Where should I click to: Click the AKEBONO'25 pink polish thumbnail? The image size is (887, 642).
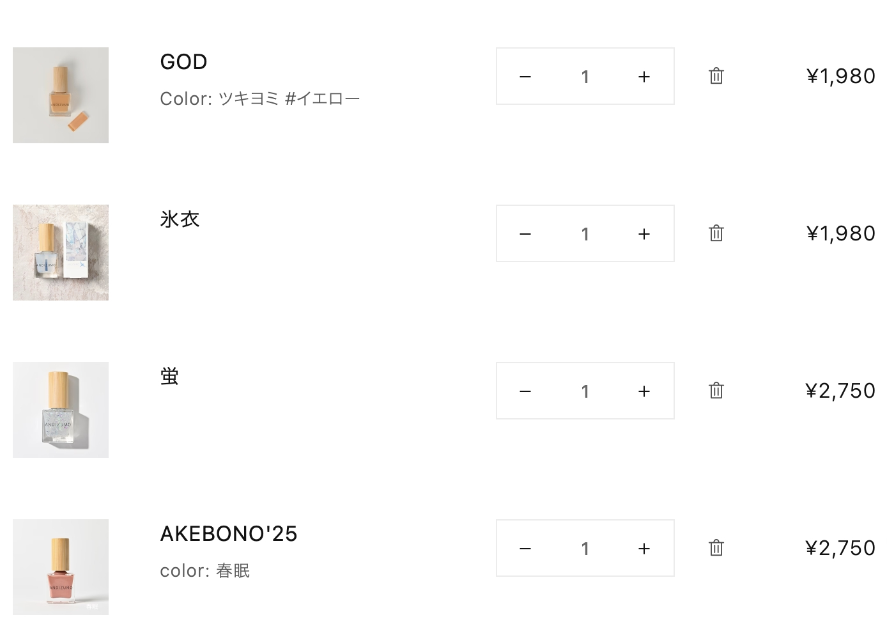coord(61,567)
